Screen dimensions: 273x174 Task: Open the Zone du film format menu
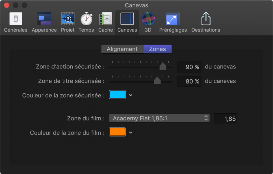tap(159, 118)
